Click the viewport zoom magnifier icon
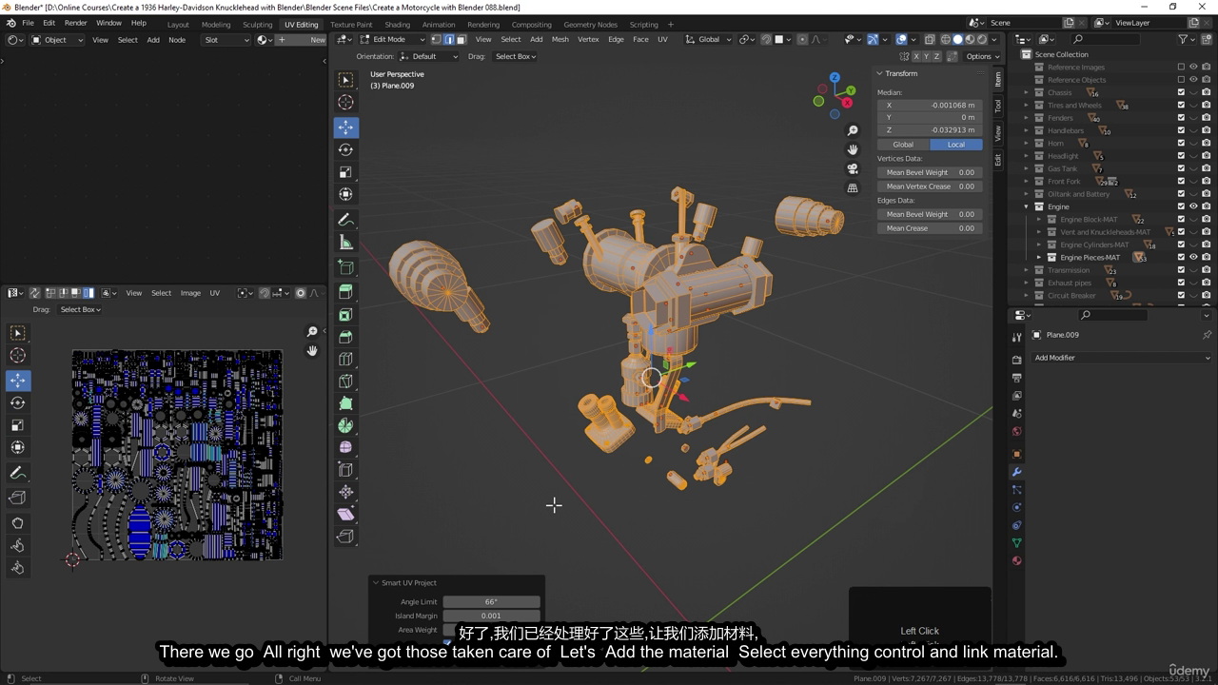The width and height of the screenshot is (1218, 685). pyautogui.click(x=853, y=130)
